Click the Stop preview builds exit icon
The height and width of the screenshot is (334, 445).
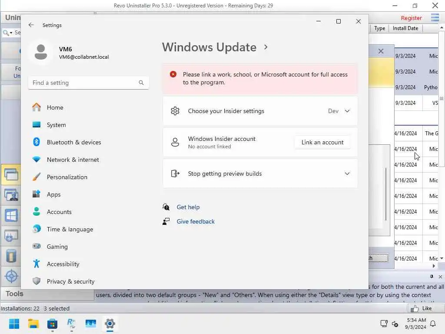[x=175, y=174]
